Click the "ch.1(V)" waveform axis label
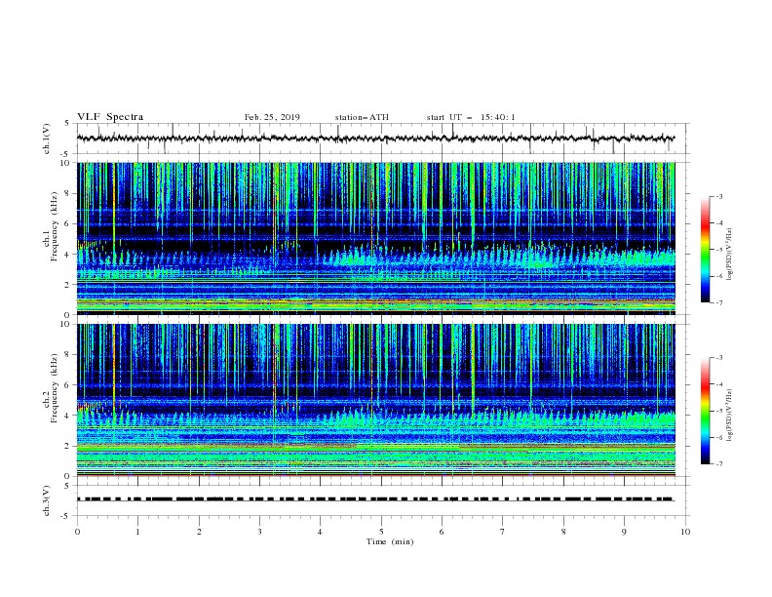The height and width of the screenshot is (597, 772). click(x=47, y=139)
